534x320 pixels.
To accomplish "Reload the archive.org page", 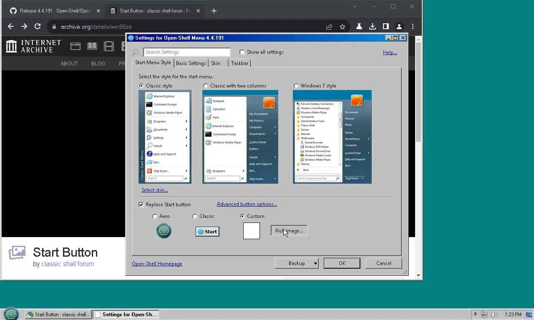I will coord(38,26).
